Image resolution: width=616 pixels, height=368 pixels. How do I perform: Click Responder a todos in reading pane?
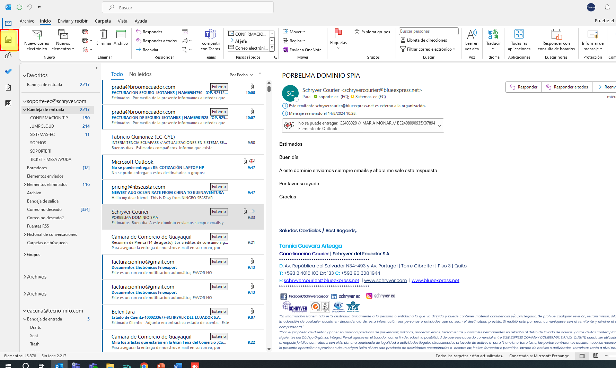(x=567, y=87)
